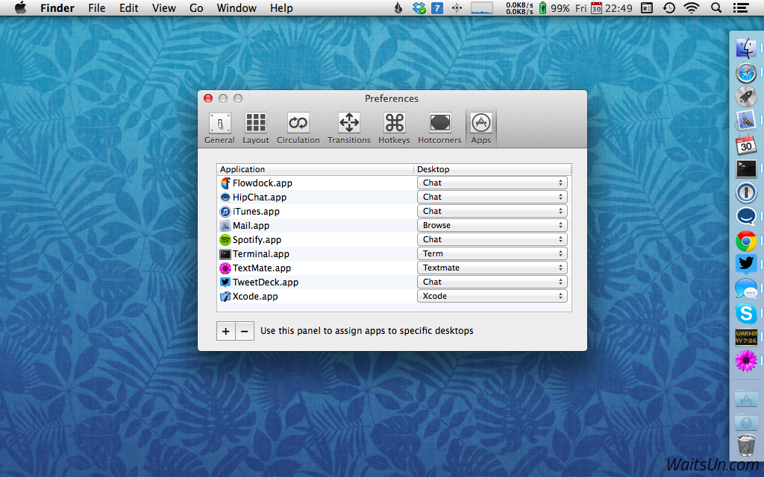Screen dimensions: 764x477
Task: Click the plus button to add app
Action: pos(226,332)
